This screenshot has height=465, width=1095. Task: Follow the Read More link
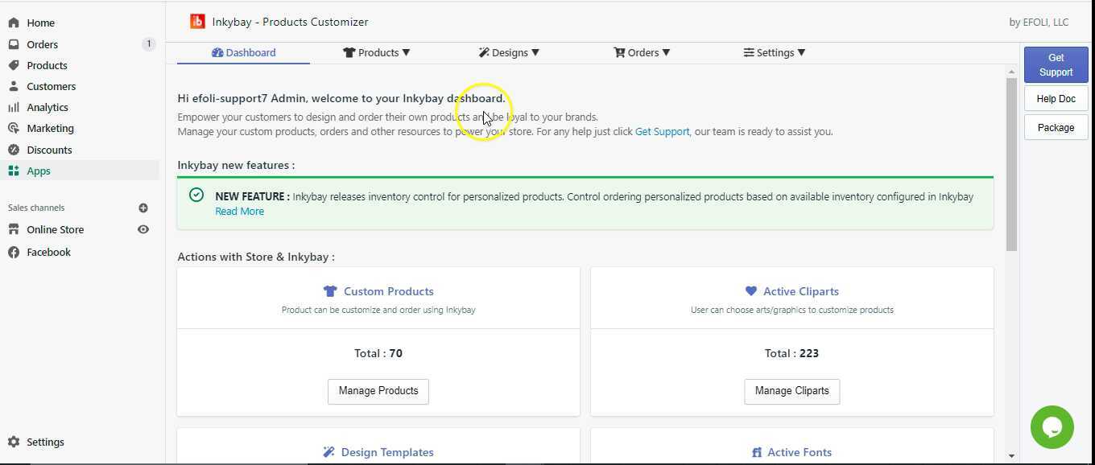pyautogui.click(x=239, y=211)
